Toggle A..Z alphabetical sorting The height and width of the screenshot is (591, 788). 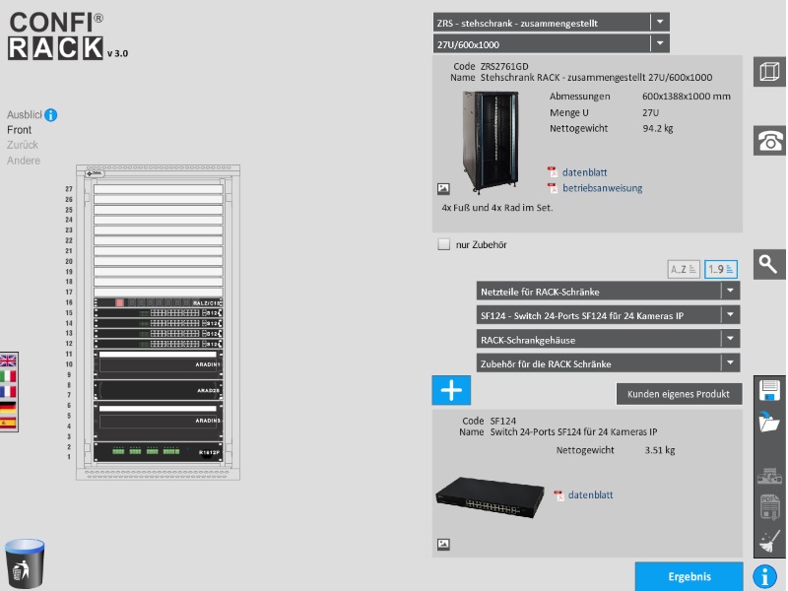pyautogui.click(x=684, y=269)
